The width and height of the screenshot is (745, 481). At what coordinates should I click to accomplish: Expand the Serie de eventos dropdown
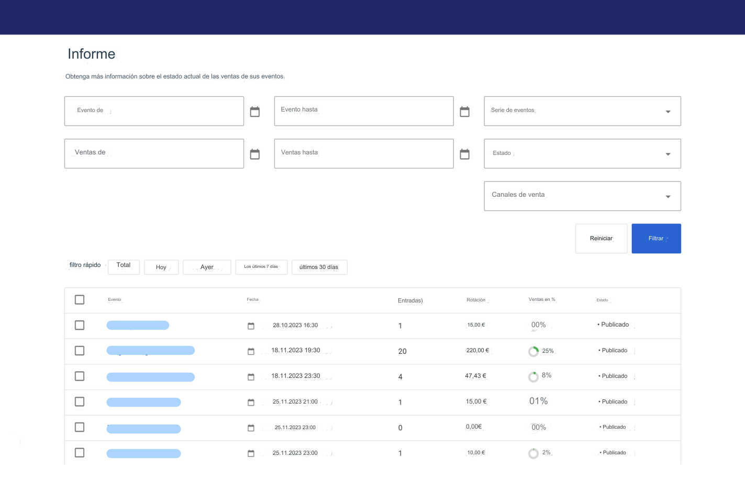click(x=582, y=111)
